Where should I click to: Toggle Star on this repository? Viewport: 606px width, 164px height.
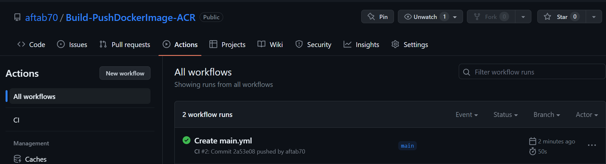[x=561, y=17]
